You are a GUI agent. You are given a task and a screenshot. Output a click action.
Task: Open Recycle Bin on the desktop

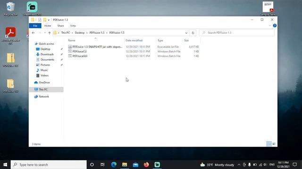[10, 9]
